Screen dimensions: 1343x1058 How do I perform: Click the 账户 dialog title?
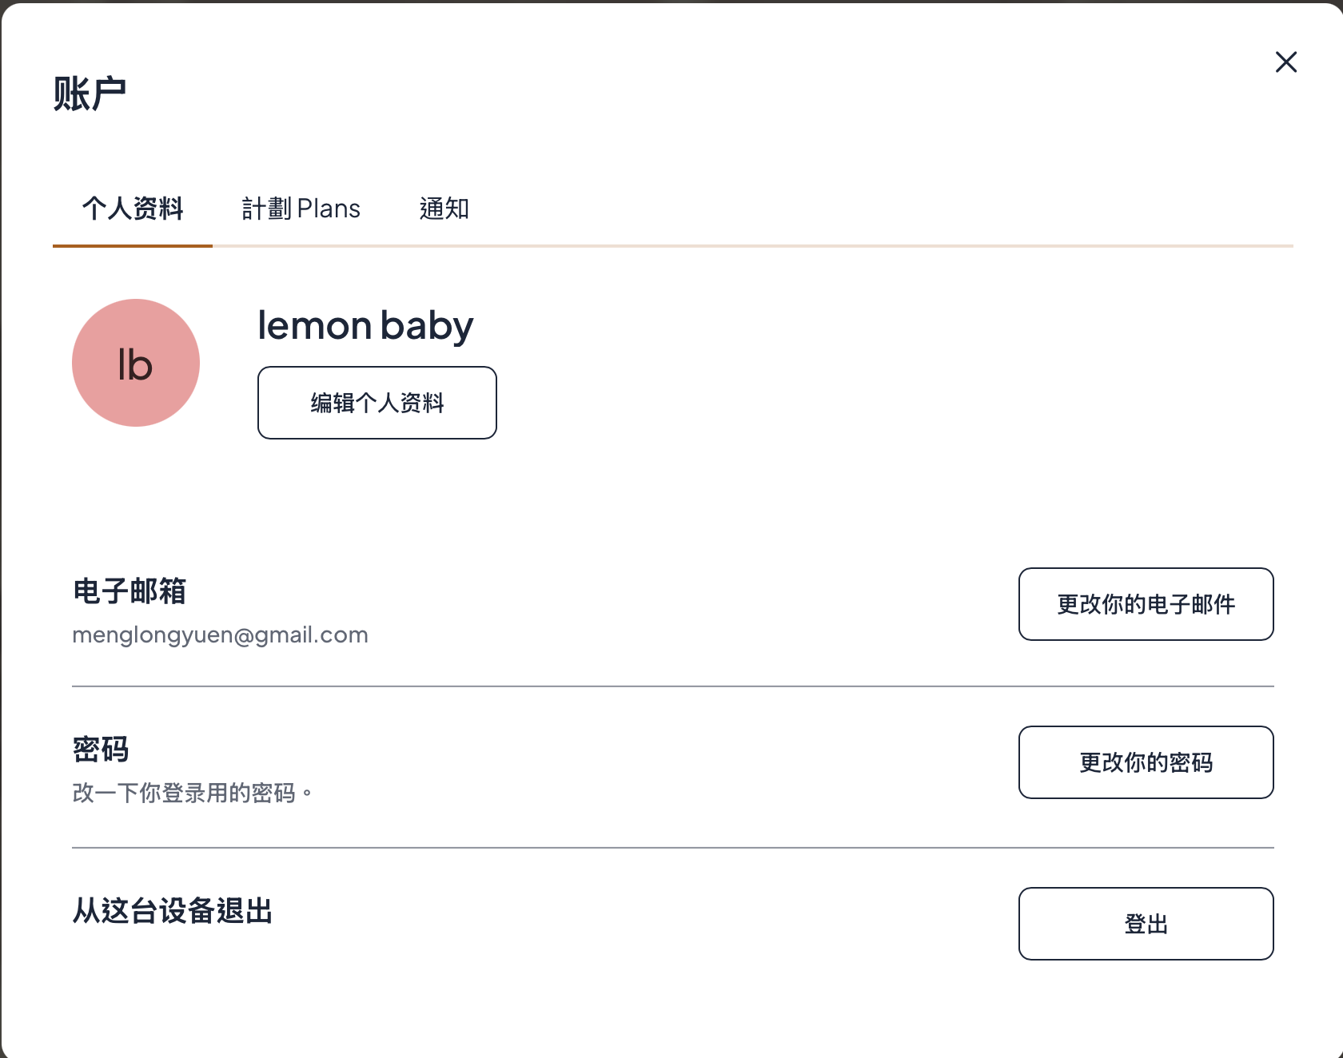click(x=90, y=93)
